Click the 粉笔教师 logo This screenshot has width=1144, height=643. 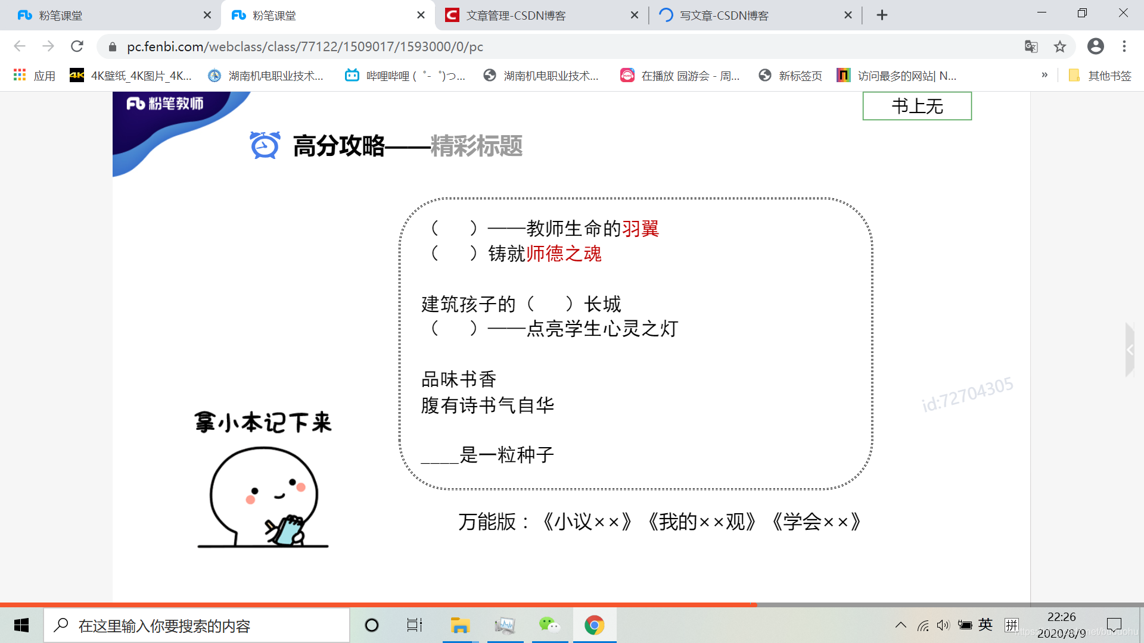[165, 104]
